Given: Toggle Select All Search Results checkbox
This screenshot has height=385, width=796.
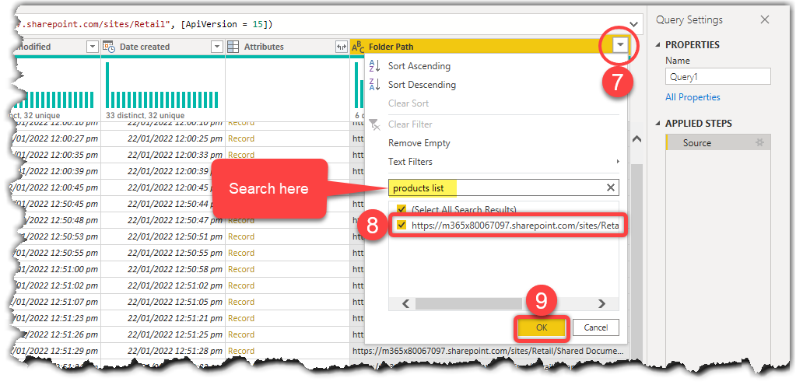Looking at the screenshot, I should [x=402, y=209].
